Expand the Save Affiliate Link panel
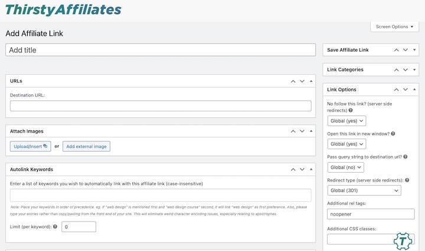The height and width of the screenshot is (251, 425). [x=414, y=50]
